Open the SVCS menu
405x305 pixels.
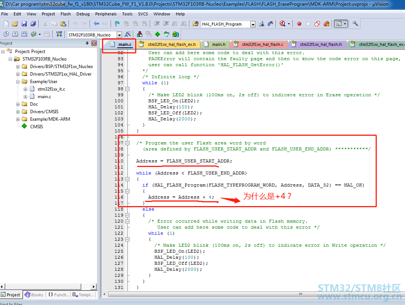[143, 14]
